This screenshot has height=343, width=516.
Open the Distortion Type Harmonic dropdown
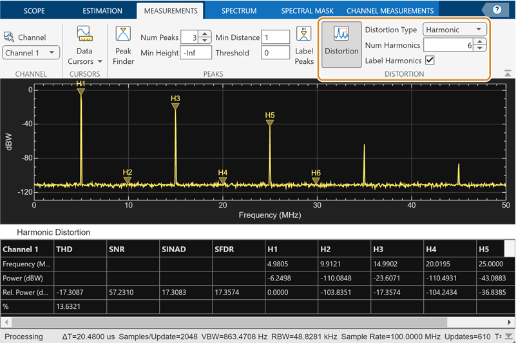pyautogui.click(x=454, y=30)
